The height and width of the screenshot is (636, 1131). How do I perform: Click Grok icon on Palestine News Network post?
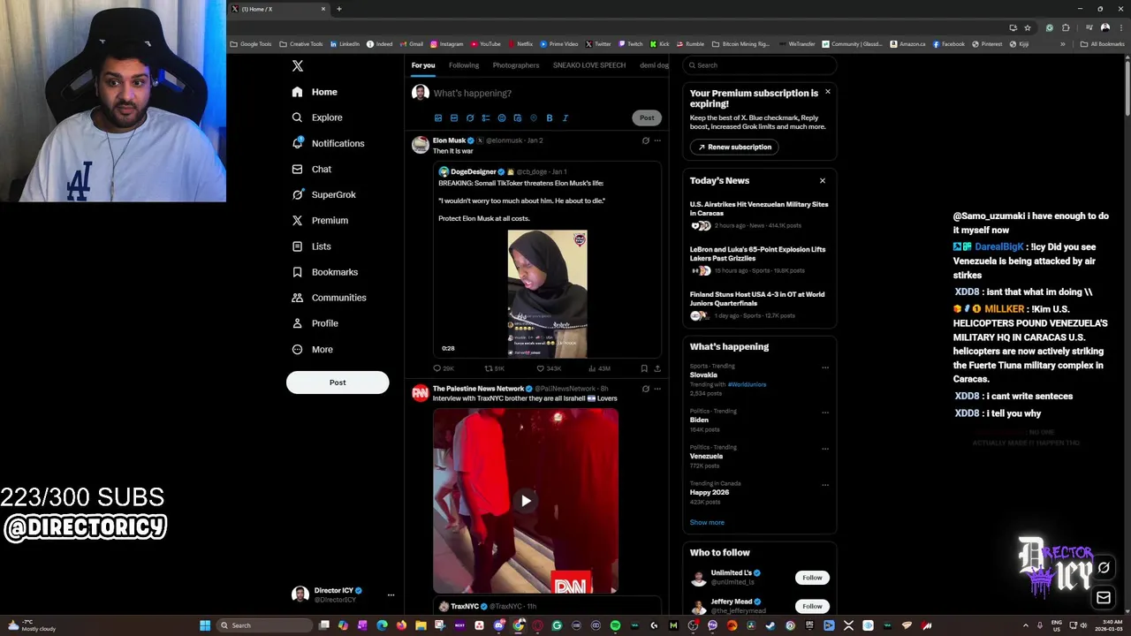click(x=645, y=389)
